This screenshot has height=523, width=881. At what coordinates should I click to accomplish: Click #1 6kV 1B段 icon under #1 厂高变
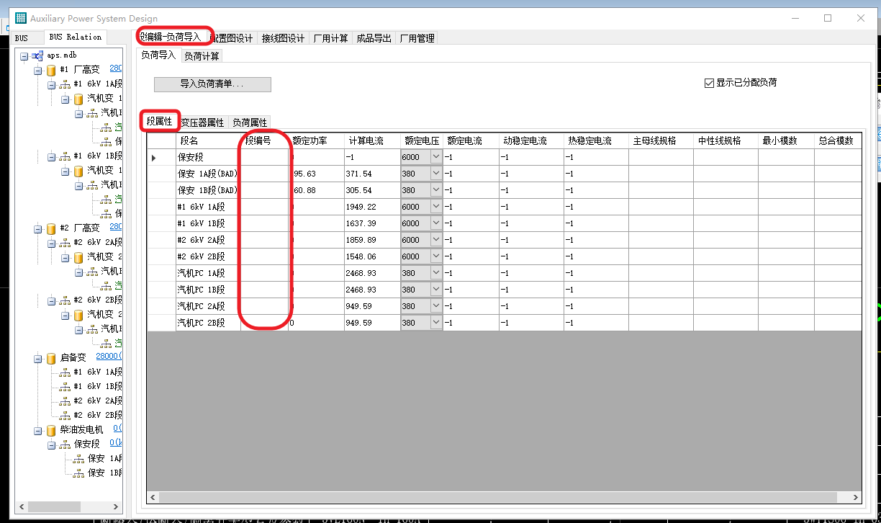[x=65, y=156]
